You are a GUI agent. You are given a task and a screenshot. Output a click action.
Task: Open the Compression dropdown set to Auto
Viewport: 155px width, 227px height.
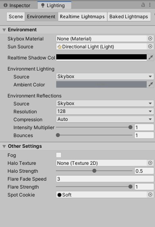pos(105,119)
